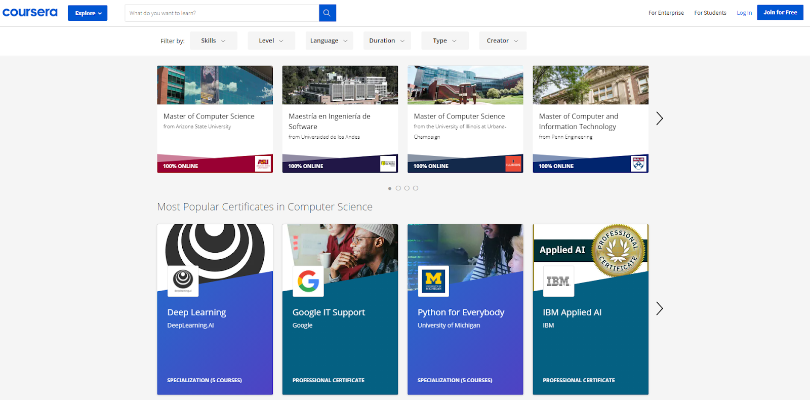Expand the Type filter

[x=445, y=41]
